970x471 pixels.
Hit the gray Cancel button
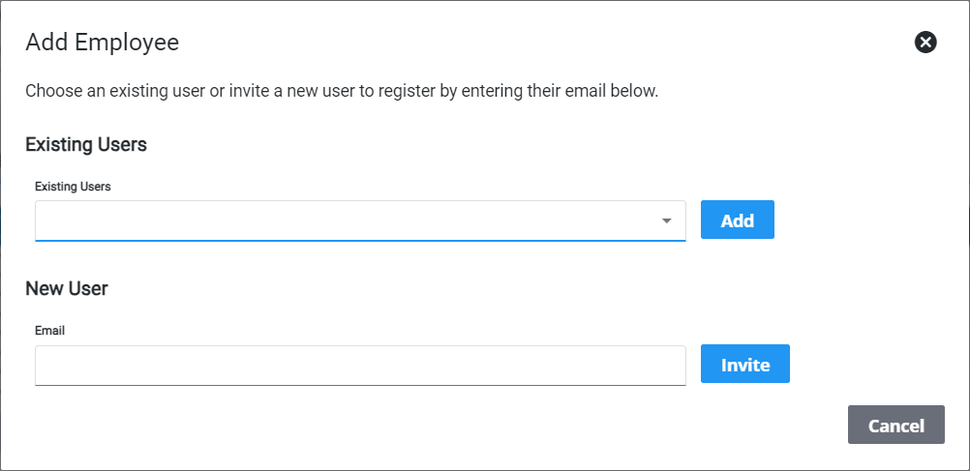pos(895,425)
